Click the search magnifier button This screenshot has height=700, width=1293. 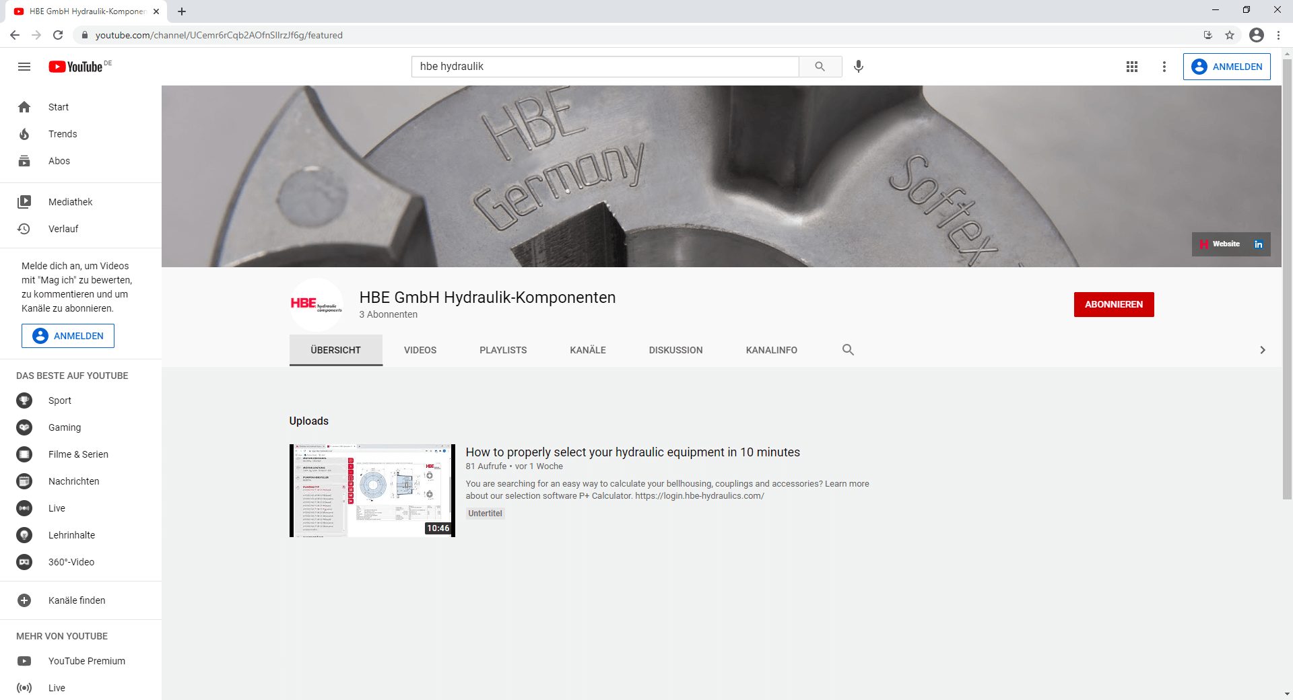point(820,67)
